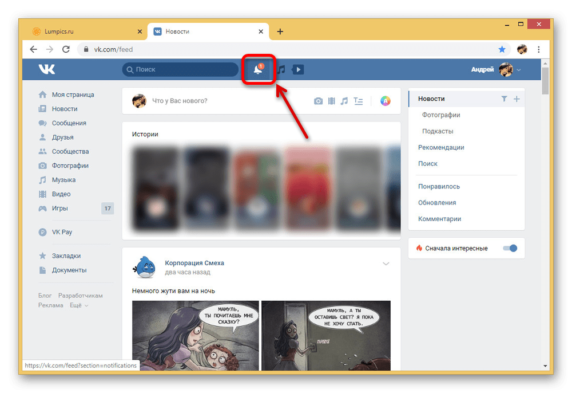Open the left comic image in post
The width and height of the screenshot is (572, 393).
pos(196,336)
